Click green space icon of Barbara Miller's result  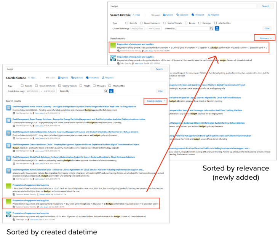(x=8, y=186)
